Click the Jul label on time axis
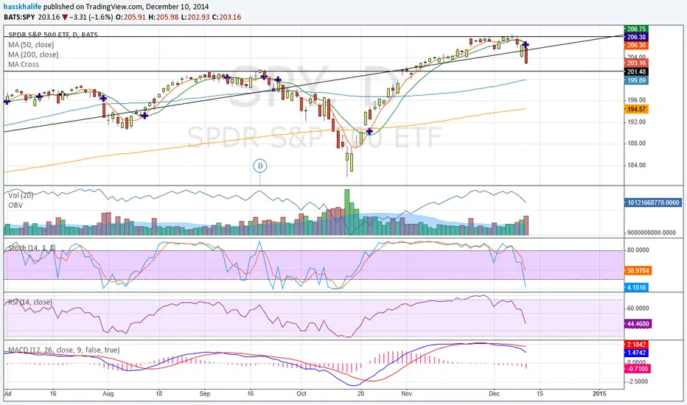This screenshot has width=687, height=405. (x=7, y=393)
